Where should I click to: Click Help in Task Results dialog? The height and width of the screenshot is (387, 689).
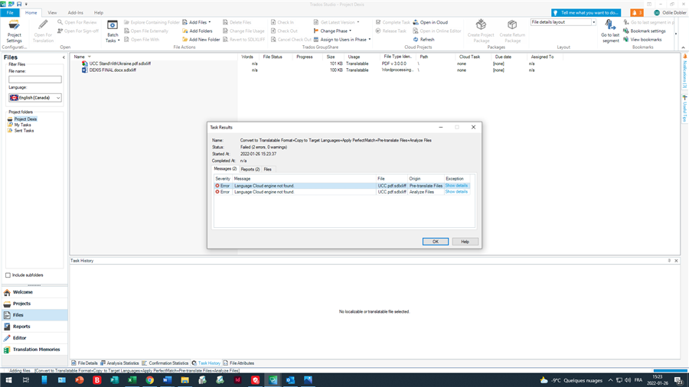tap(465, 242)
